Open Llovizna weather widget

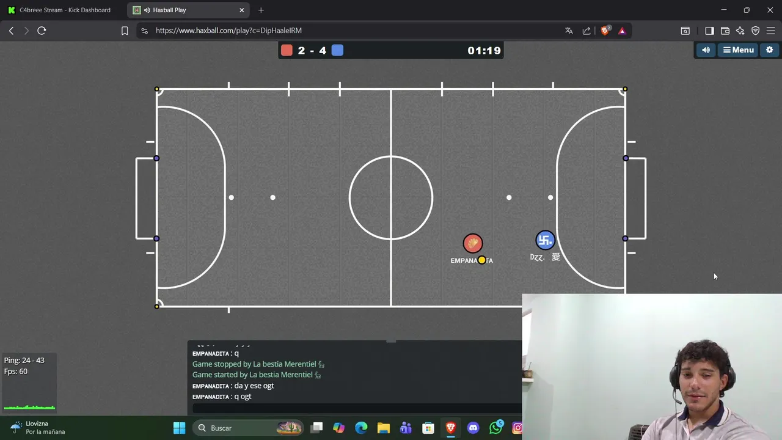[x=38, y=428]
